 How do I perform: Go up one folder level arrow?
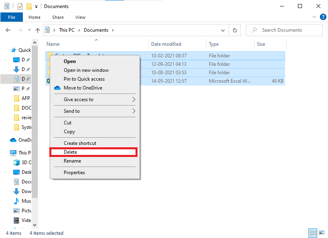(x=38, y=30)
